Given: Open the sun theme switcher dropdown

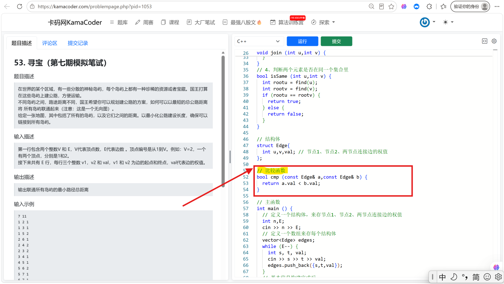Looking at the screenshot, I should pos(448,22).
